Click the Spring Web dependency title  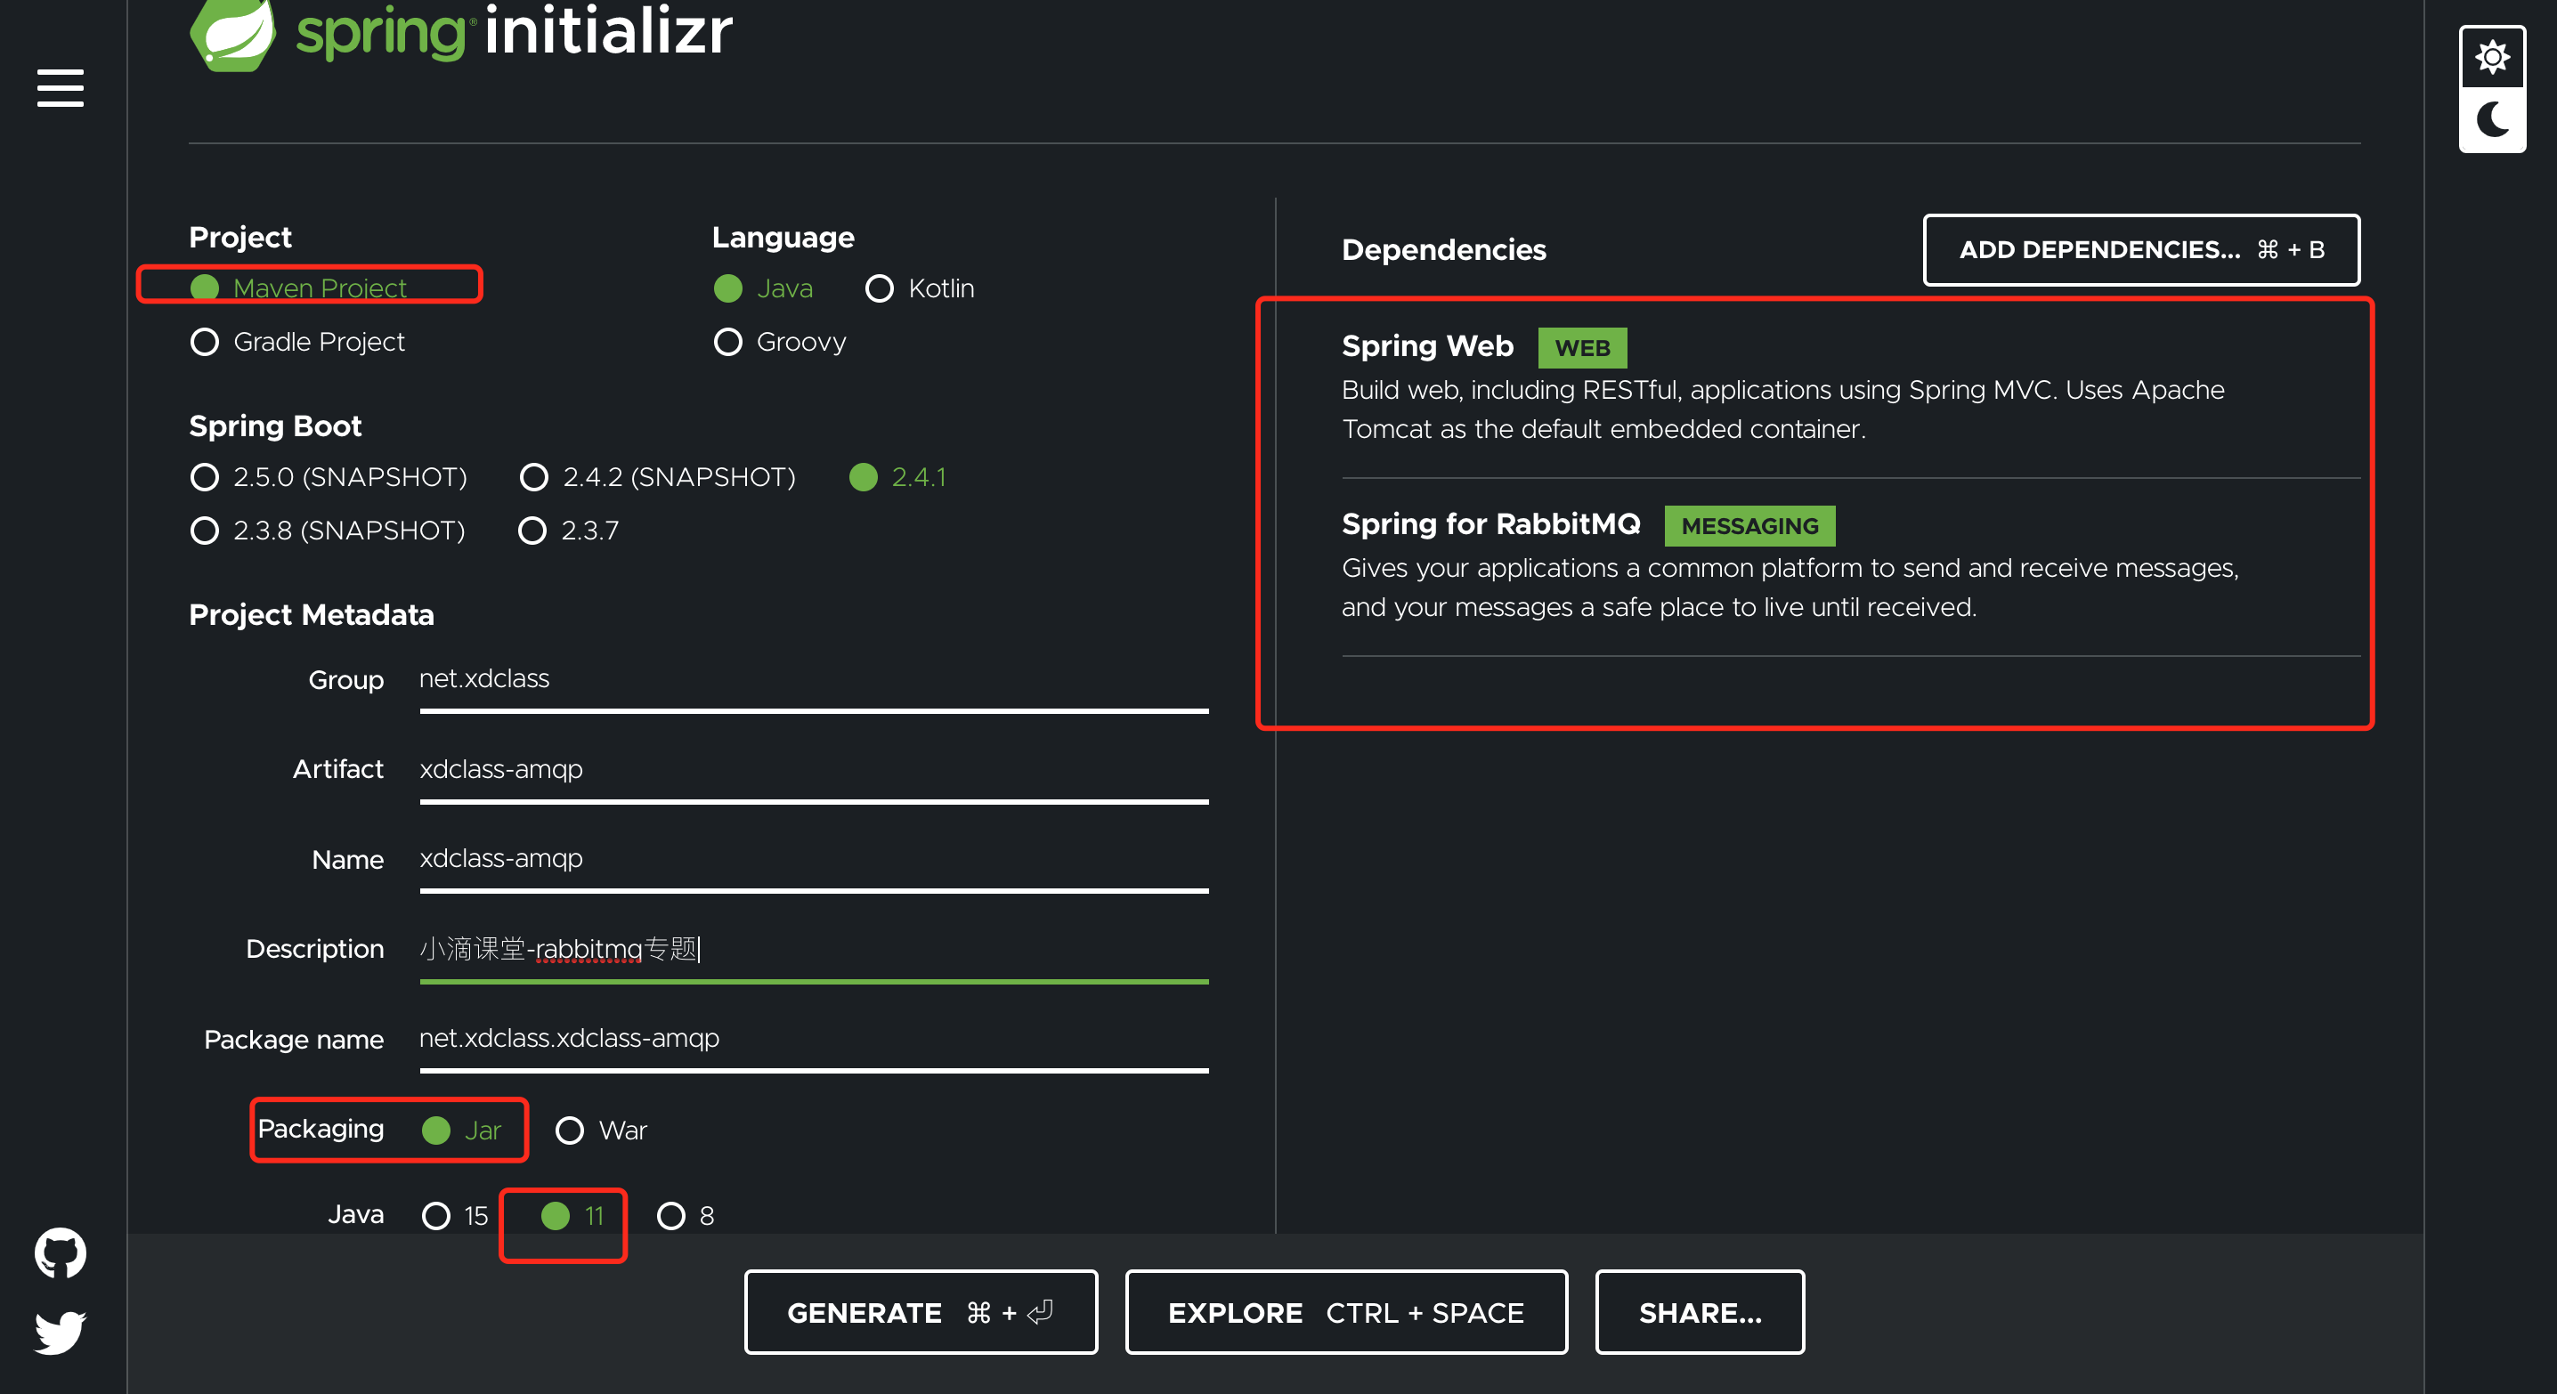pos(1427,346)
